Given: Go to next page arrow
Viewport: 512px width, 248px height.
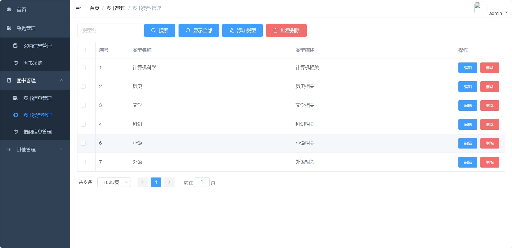Looking at the screenshot, I should click(169, 182).
